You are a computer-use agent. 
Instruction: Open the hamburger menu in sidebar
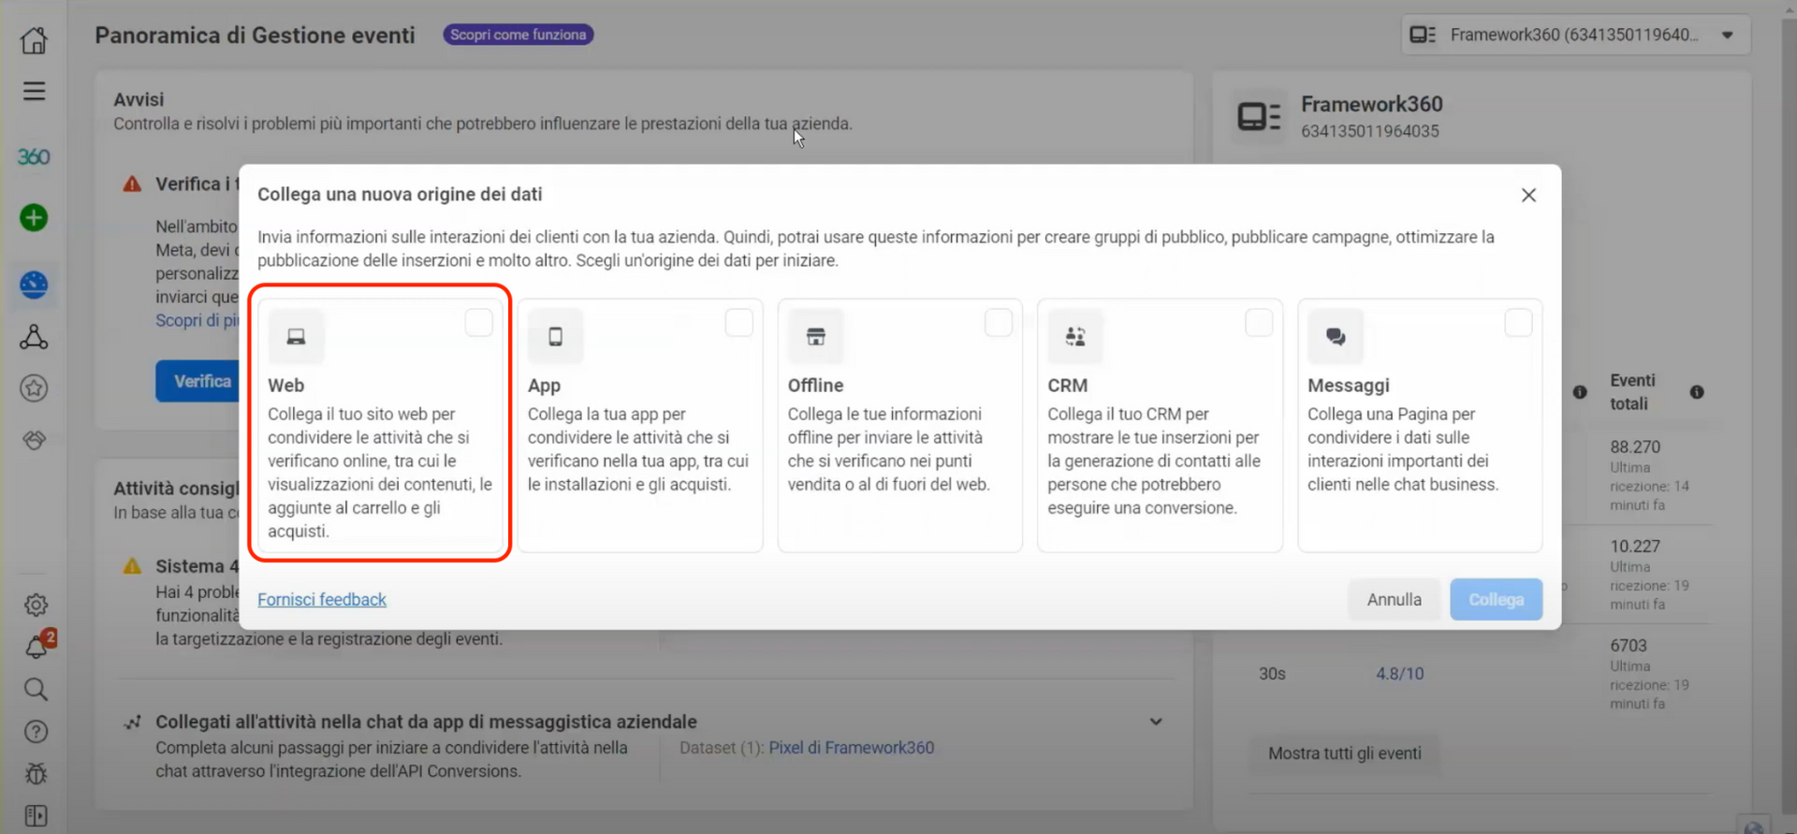(34, 91)
